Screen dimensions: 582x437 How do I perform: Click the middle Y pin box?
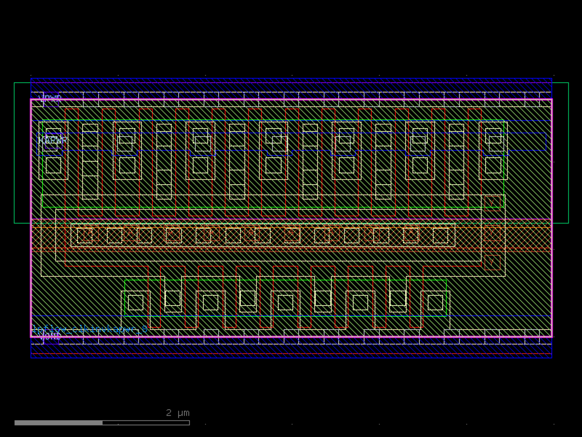pos(492,233)
